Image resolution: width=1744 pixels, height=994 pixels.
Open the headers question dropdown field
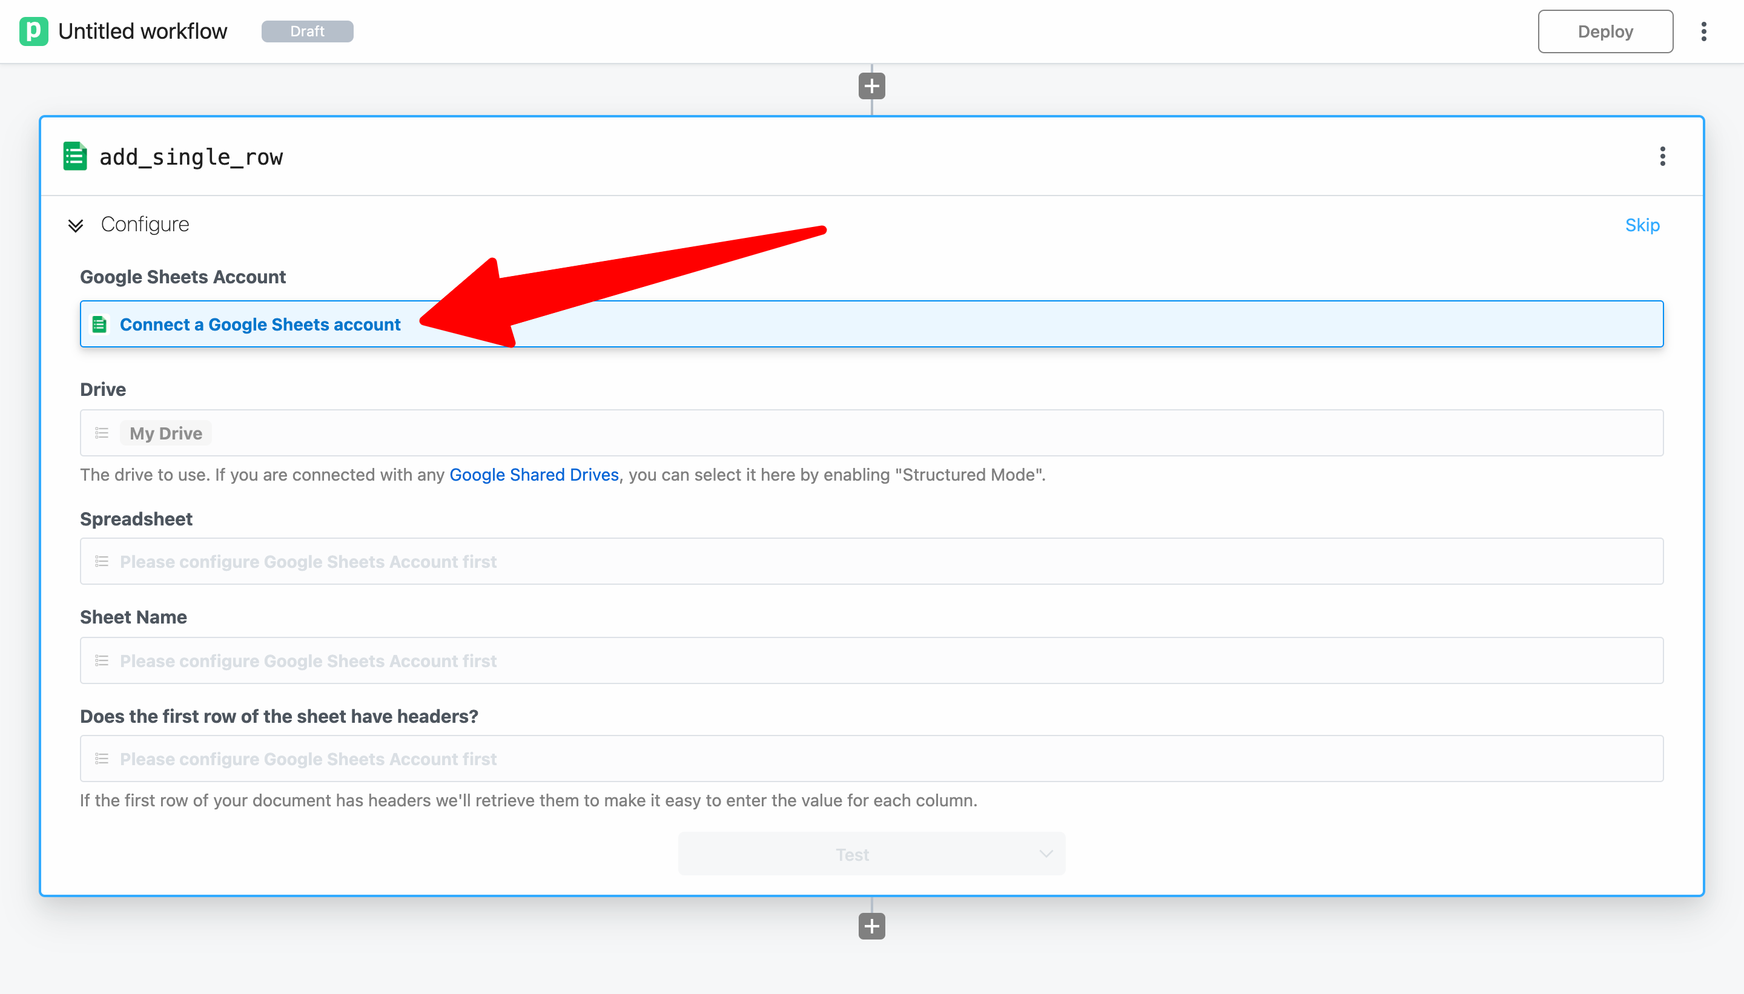(x=871, y=759)
